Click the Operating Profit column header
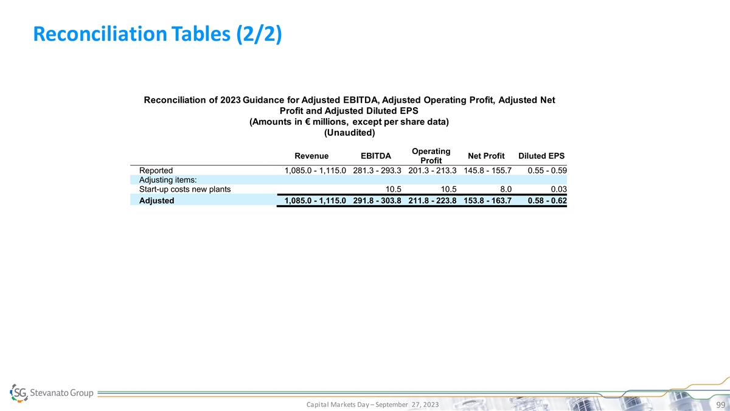Viewport: 730px width, 411px height. pyautogui.click(x=431, y=156)
